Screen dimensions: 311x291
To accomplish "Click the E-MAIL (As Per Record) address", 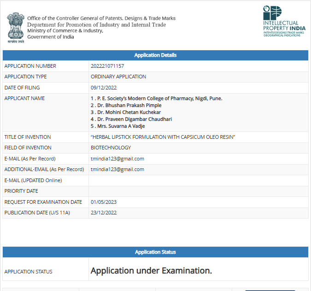I will pos(117,159).
